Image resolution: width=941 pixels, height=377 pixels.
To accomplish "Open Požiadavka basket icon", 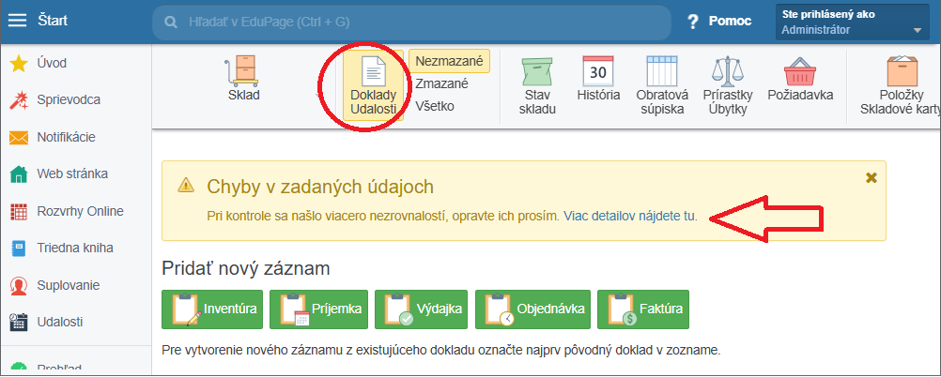I will [x=800, y=79].
